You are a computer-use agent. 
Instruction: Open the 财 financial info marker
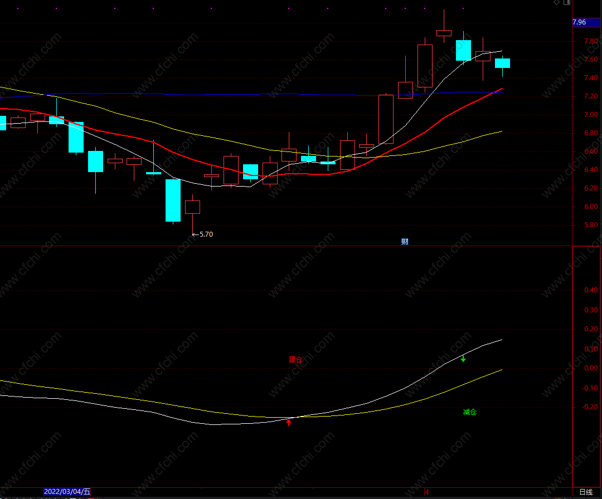point(405,242)
